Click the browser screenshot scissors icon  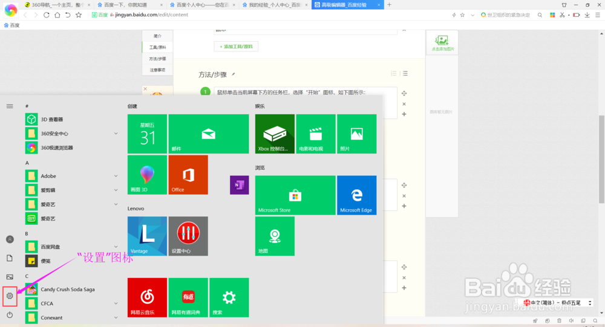click(x=562, y=15)
